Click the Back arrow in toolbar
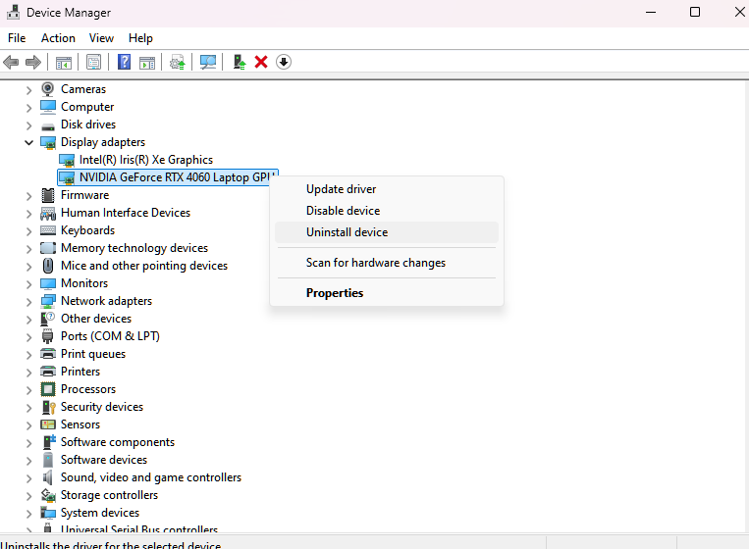 (12, 62)
